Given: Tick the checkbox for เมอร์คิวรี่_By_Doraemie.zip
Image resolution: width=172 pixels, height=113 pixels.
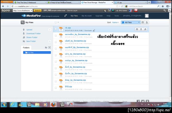Looking at the screenshot, I should click(56, 48).
